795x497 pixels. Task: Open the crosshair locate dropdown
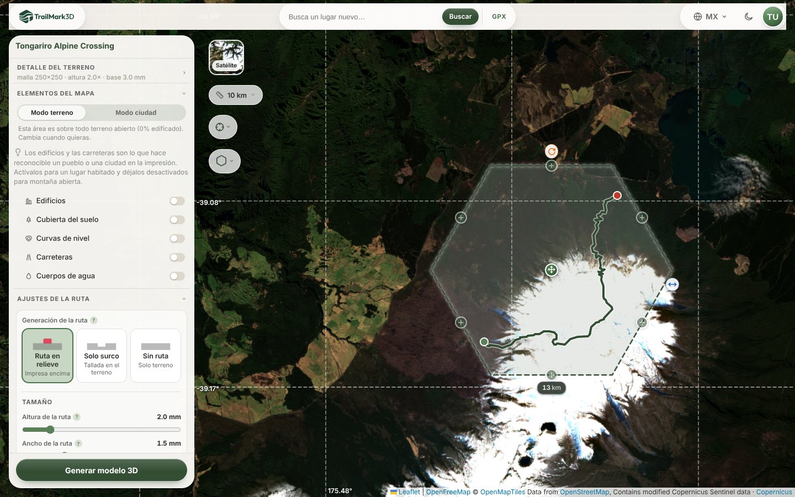(223, 127)
